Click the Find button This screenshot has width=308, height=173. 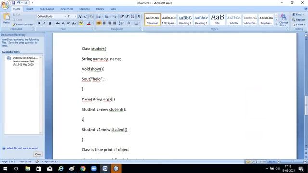point(298,15)
